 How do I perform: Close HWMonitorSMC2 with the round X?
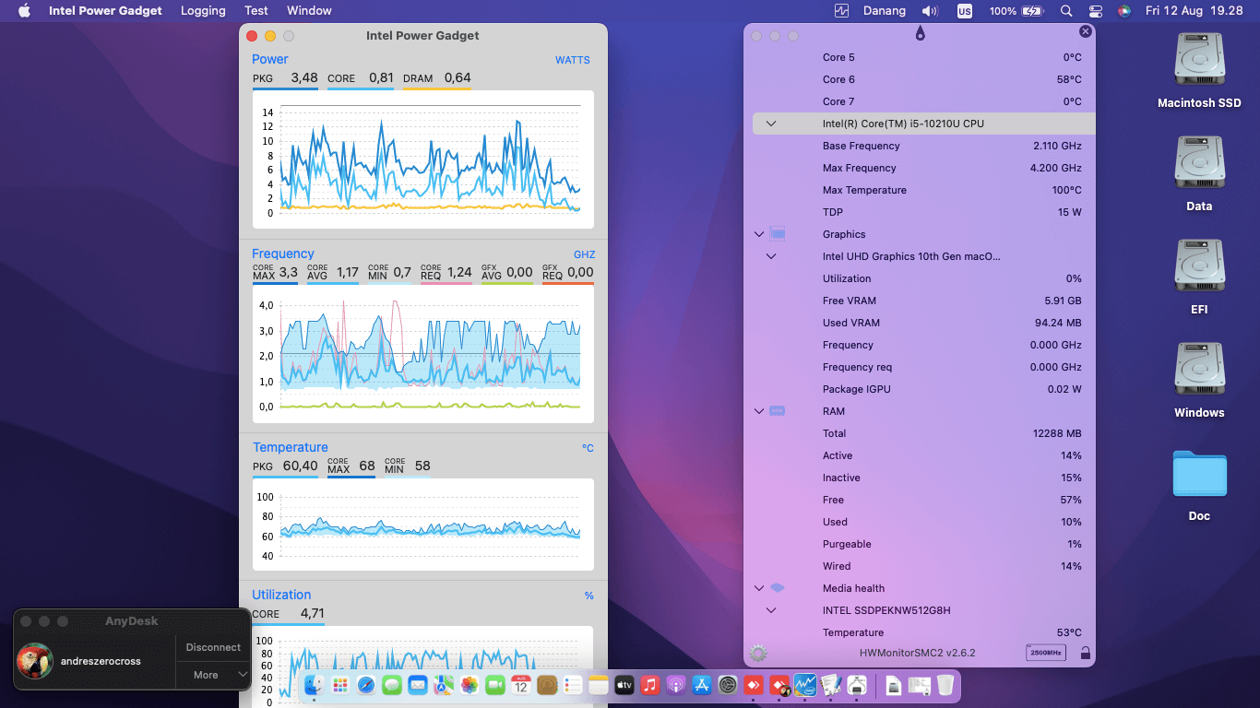tap(1085, 31)
